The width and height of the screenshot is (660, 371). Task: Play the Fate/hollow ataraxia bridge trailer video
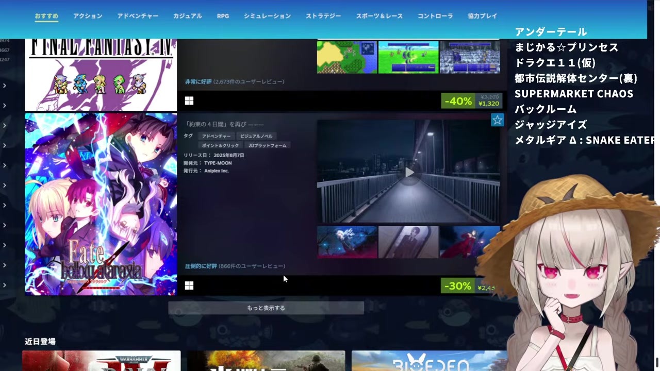tap(409, 172)
